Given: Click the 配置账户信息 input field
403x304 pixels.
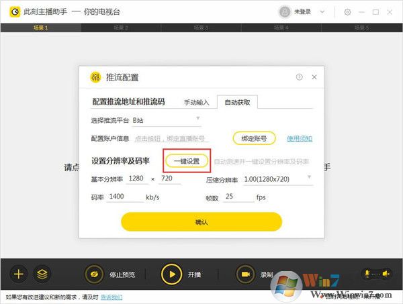Looking at the screenshot, I should coord(172,139).
